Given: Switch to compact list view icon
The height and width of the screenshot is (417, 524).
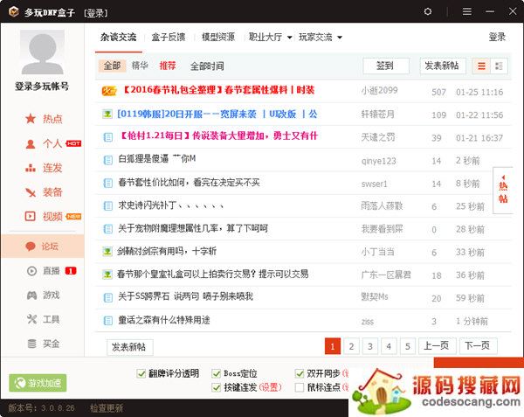Looking at the screenshot, I should click(499, 66).
